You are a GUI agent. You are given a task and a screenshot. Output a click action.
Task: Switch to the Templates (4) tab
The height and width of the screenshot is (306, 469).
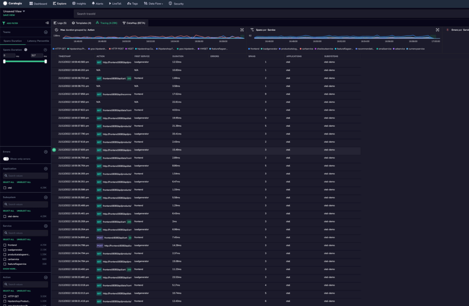point(82,23)
